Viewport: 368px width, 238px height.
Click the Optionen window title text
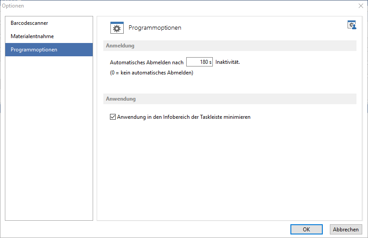click(13, 6)
